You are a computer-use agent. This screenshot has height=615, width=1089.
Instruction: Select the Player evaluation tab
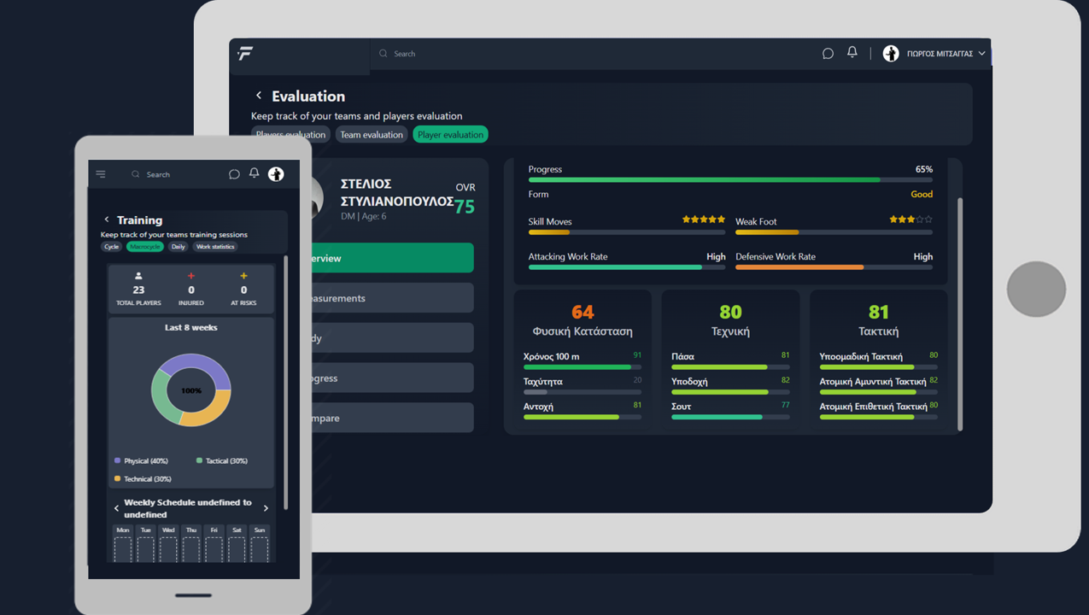(450, 135)
